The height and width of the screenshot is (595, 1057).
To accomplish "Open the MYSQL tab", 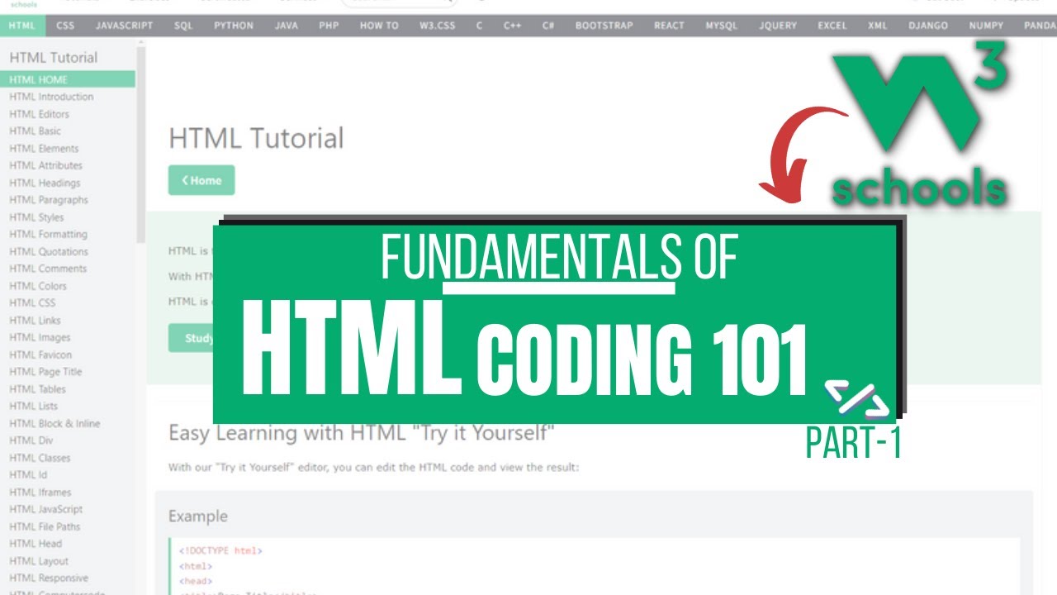I will (722, 26).
